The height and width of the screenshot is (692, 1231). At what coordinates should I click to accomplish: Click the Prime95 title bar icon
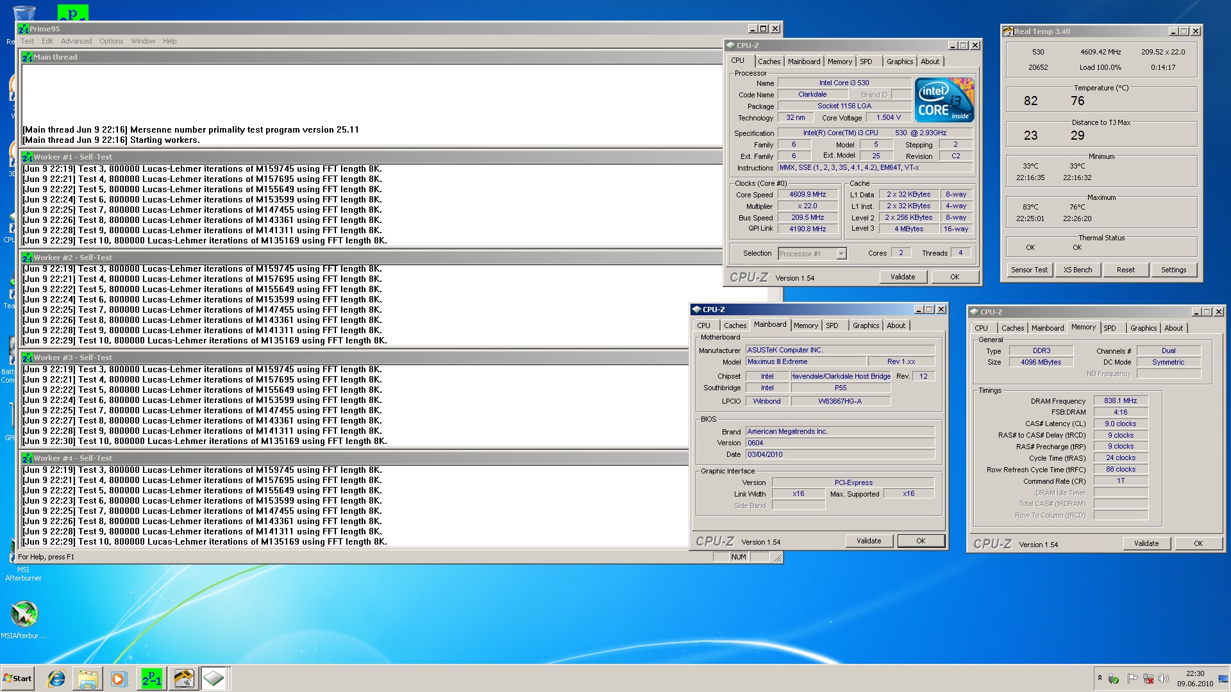tap(24, 29)
